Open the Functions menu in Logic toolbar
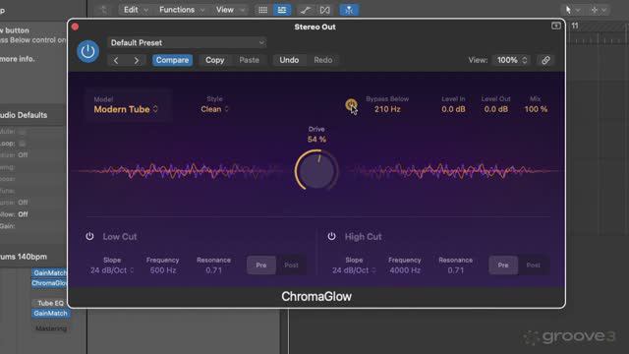This screenshot has width=629, height=354. (182, 10)
